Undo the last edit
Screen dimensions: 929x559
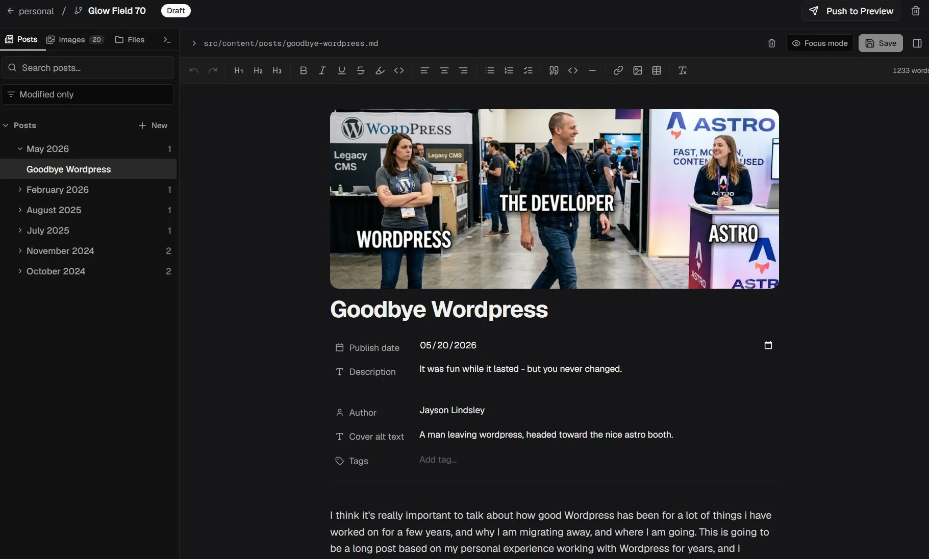tap(193, 70)
